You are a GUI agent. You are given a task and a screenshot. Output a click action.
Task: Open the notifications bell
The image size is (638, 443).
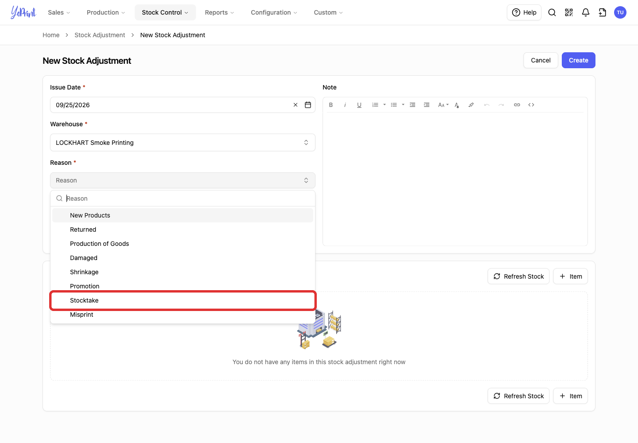586,12
